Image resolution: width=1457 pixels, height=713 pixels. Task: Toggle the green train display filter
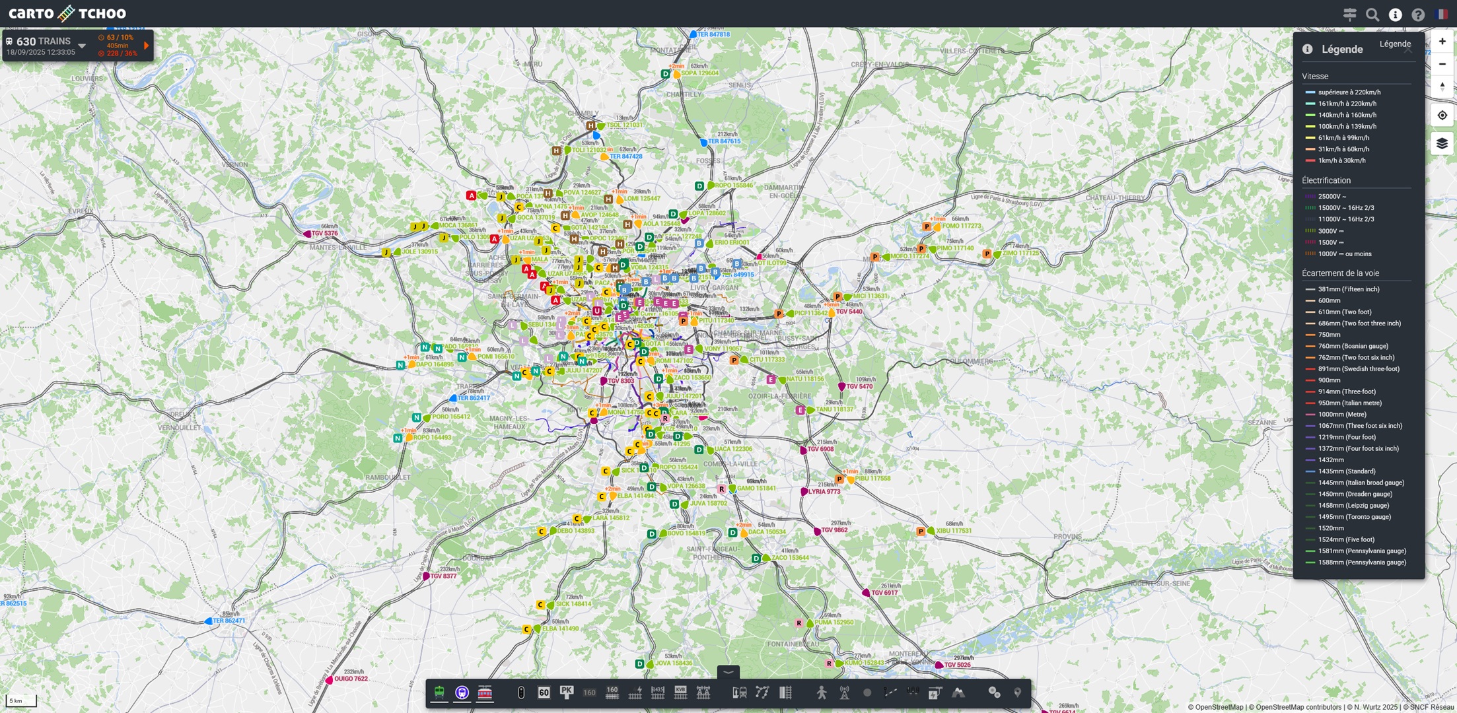(x=439, y=693)
